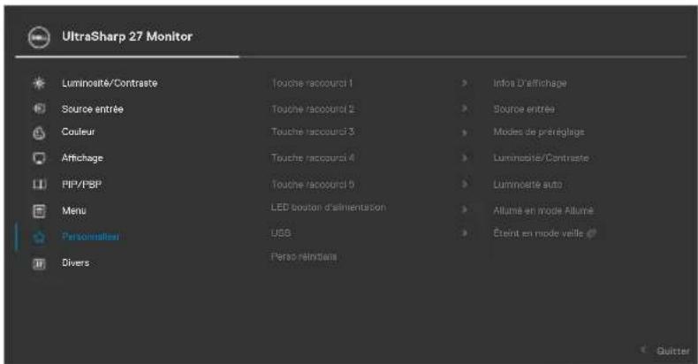This screenshot has height=364, width=698.
Task: Select the USB option
Action: point(281,233)
